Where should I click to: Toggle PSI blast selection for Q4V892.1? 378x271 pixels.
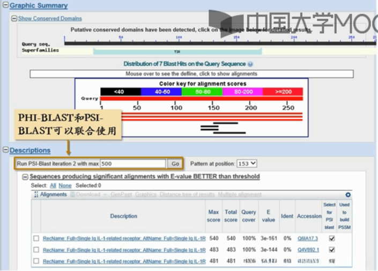pyautogui.click(x=332, y=250)
